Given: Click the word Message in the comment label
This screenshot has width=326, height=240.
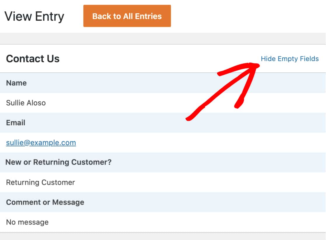Looking at the screenshot, I should 68,202.
